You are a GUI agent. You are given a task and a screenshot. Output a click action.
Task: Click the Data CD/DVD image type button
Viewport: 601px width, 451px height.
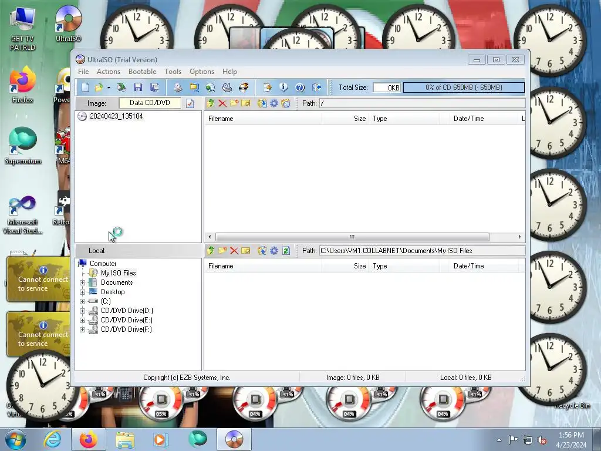click(x=150, y=103)
